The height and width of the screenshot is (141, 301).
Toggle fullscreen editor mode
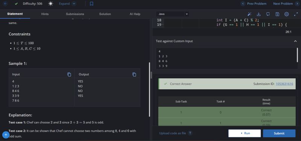click(296, 14)
